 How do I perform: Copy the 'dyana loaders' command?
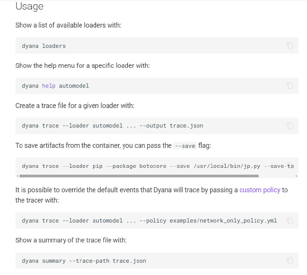[x=290, y=46]
